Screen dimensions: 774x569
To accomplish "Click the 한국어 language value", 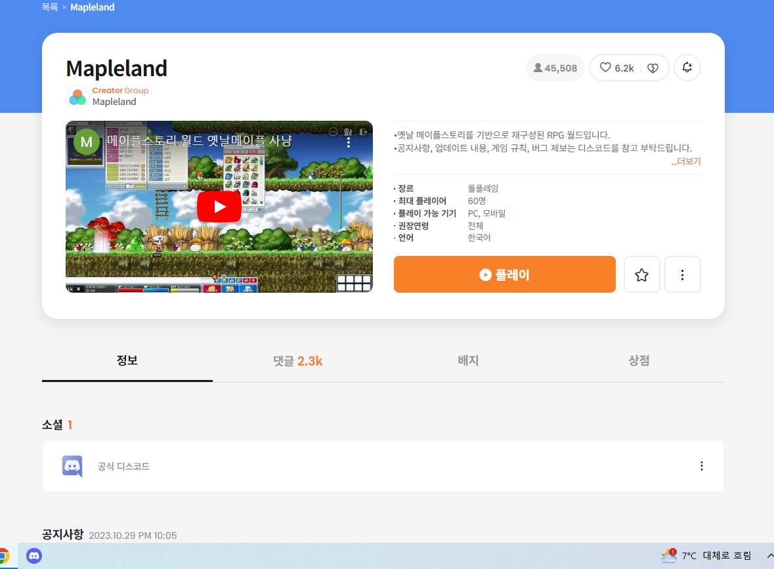I will 479,238.
